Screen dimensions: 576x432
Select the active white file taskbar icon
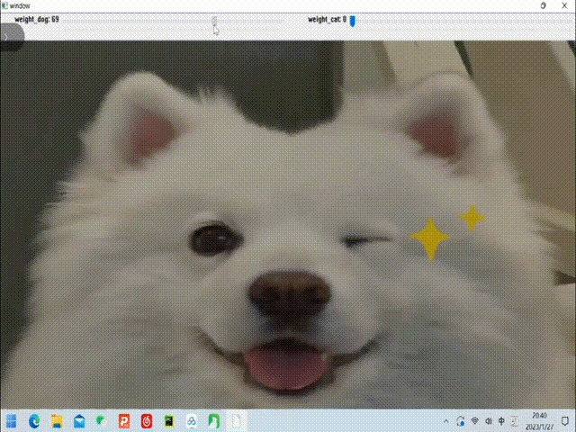click(x=236, y=421)
